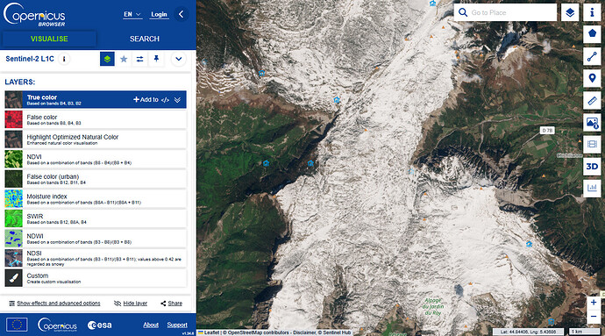The width and height of the screenshot is (605, 336).
Task: Open the histogram chart tool
Action: (592, 189)
